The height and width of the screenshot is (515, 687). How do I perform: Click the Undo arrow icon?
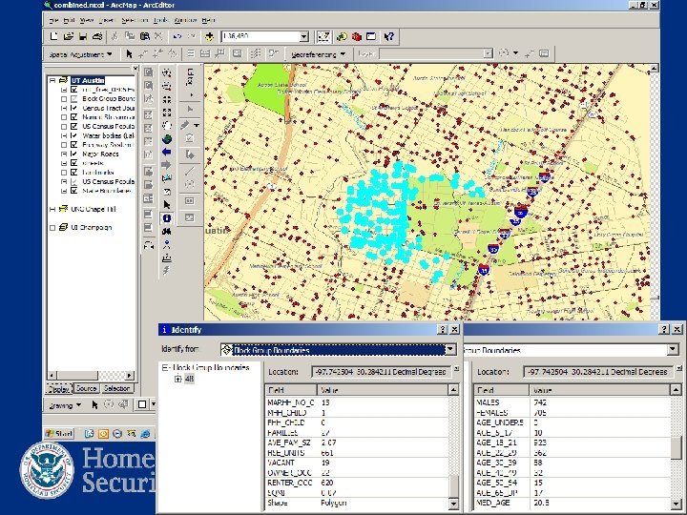tap(177, 37)
